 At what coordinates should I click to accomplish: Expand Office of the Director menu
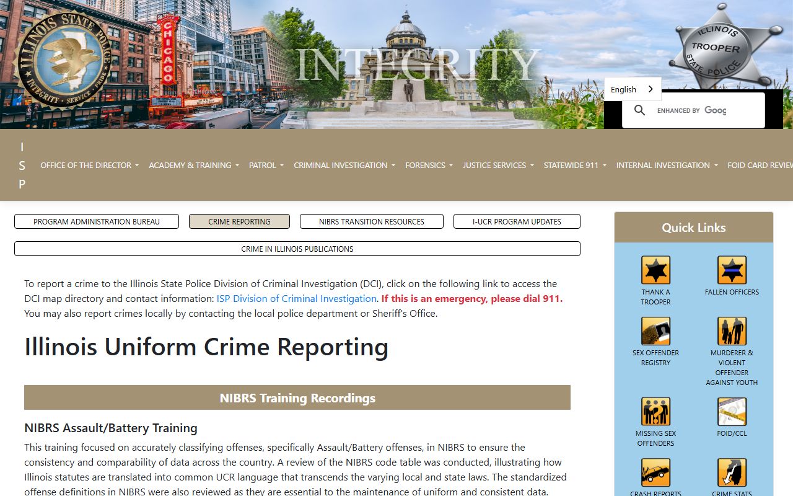(x=89, y=165)
